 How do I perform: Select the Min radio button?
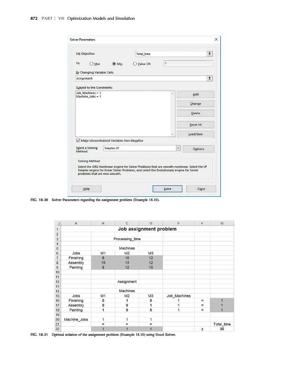pos(114,63)
